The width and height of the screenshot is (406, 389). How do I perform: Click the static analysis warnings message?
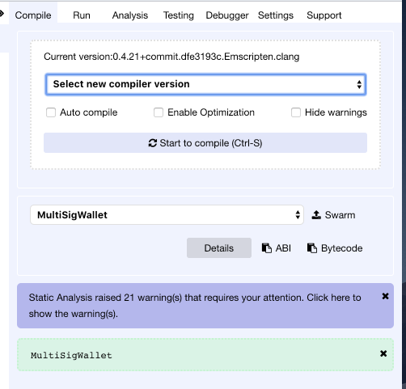(x=195, y=306)
